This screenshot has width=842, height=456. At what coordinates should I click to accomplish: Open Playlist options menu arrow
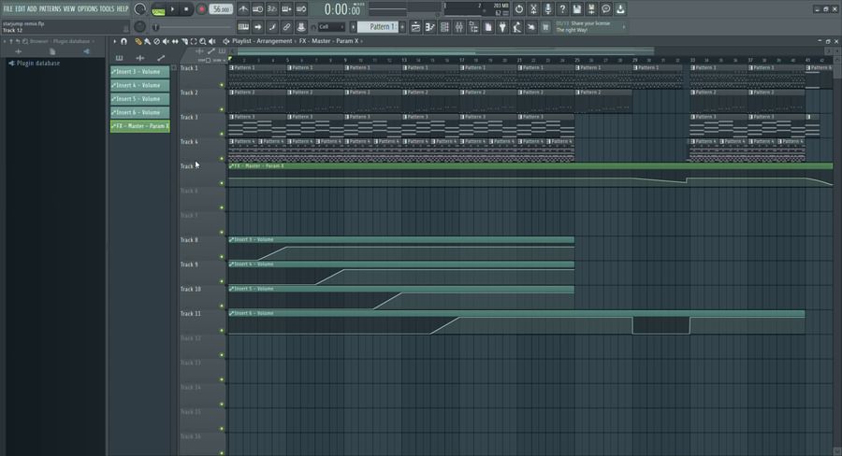[x=114, y=41]
